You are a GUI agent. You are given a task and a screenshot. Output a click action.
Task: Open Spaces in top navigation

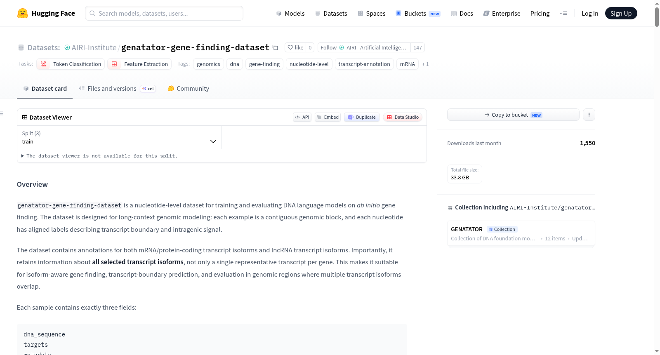pos(371,13)
